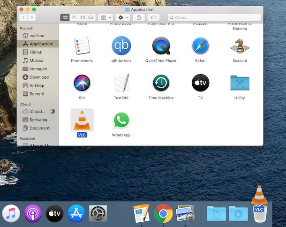Click the iCloud section header
The width and height of the screenshot is (286, 227).
[25, 104]
